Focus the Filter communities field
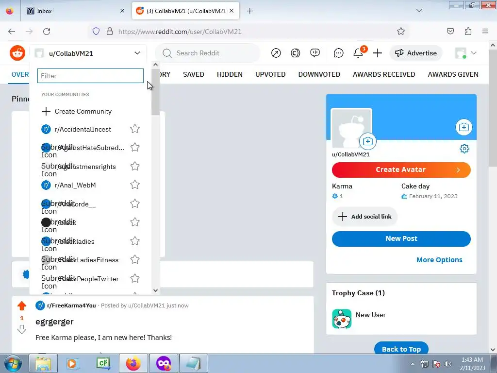This screenshot has height=373, width=497. (90, 76)
